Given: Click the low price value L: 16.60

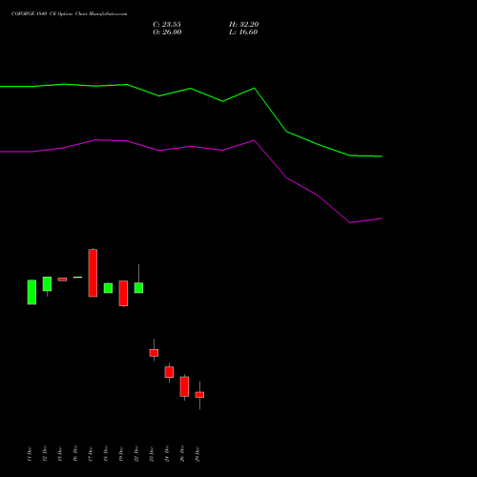Looking at the screenshot, I should pos(243,32).
